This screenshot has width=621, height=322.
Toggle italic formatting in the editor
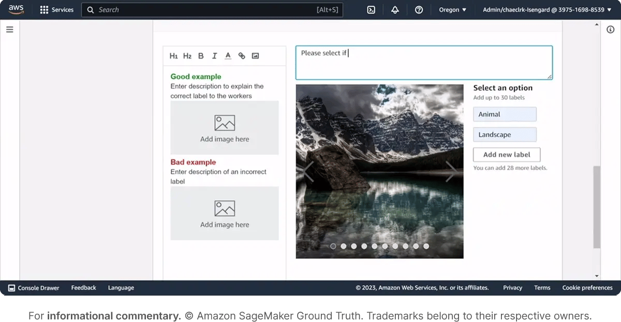(214, 55)
